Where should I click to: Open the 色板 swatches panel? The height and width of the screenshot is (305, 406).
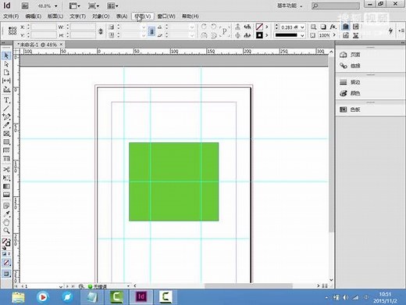point(350,109)
